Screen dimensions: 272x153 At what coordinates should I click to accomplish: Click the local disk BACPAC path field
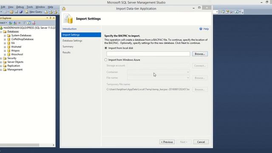click(148, 54)
